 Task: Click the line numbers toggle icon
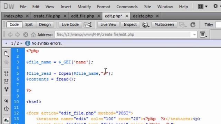coord(6,120)
